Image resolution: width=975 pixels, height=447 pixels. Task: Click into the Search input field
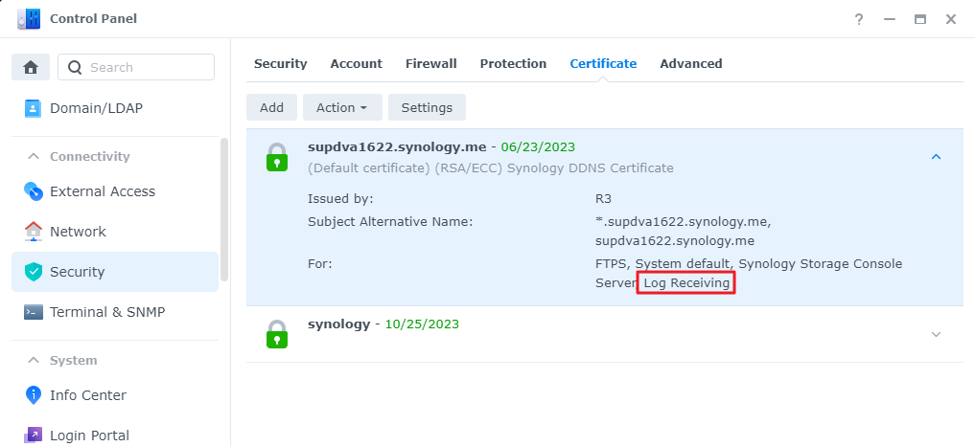[136, 67]
